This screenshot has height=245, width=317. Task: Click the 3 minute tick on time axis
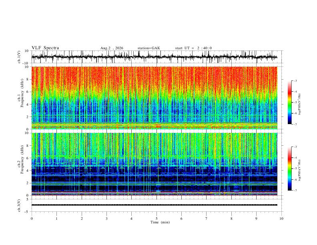click(106, 219)
